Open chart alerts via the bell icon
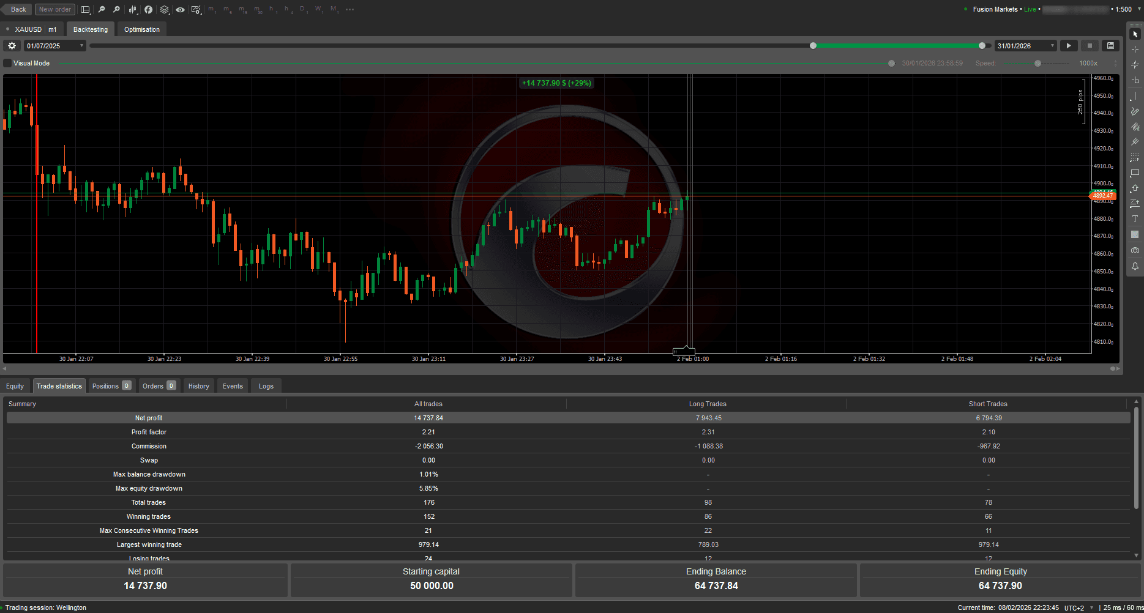The width and height of the screenshot is (1144, 613). (x=1135, y=266)
